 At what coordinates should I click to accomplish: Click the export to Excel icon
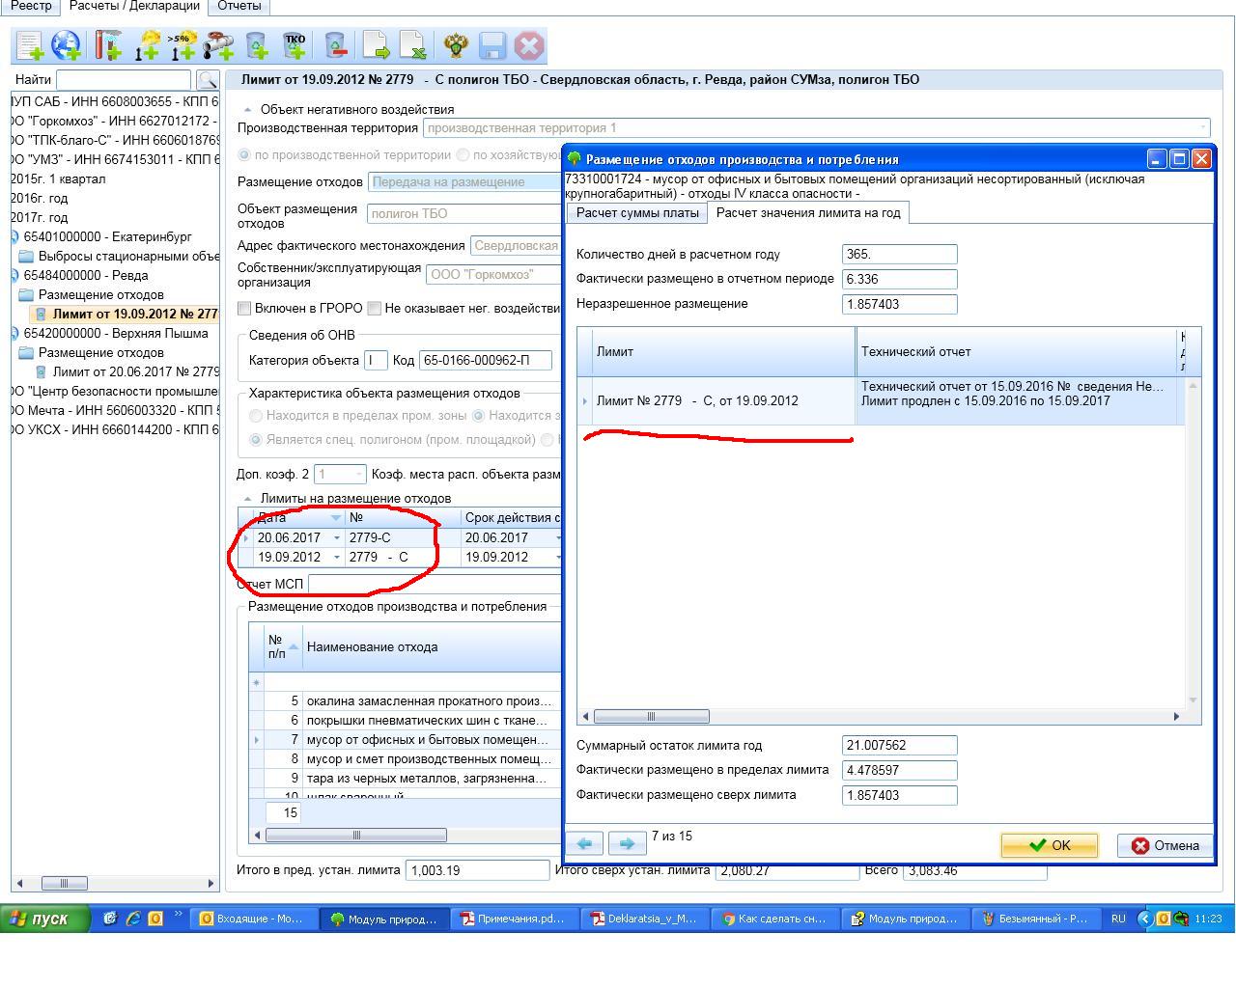point(412,45)
